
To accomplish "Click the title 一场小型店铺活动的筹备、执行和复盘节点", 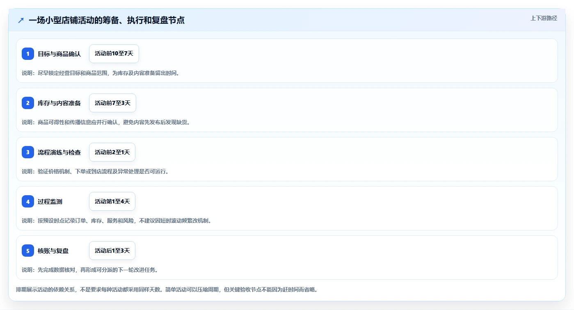I will coord(107,20).
